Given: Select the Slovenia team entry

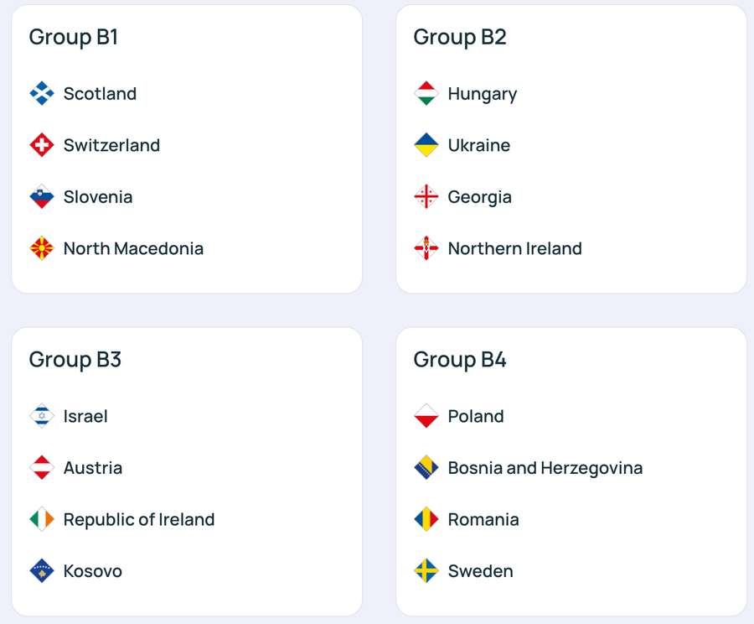Looking at the screenshot, I should click(98, 196).
